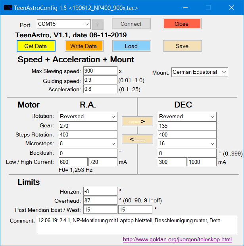Click the DEC Backlash field
Screen dimensions: 244x246
point(187,153)
